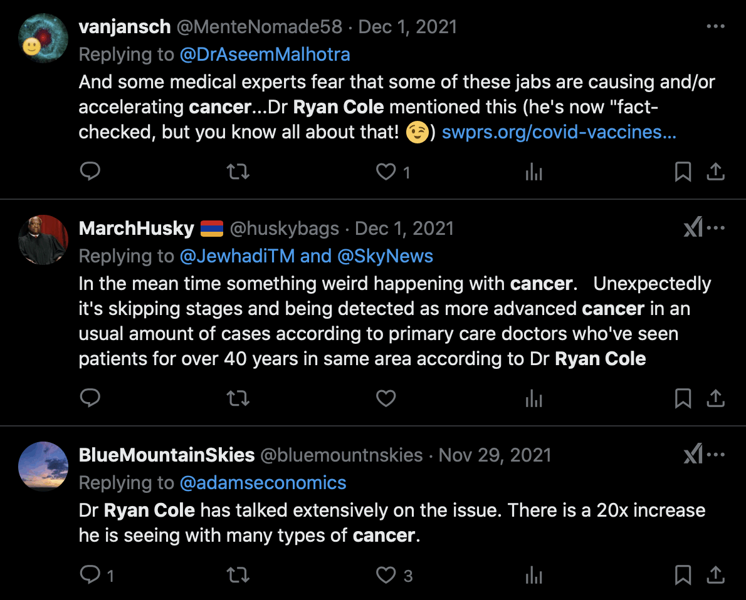Reply to BlueMountainSkies' tweet
This screenshot has width=746, height=600.
click(x=91, y=574)
